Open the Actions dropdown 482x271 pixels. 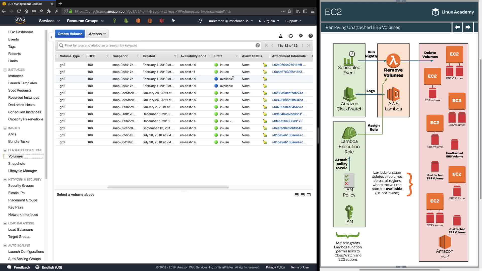(97, 34)
